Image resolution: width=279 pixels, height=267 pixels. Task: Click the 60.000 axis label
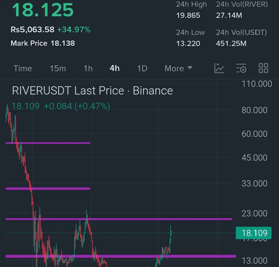click(254, 134)
